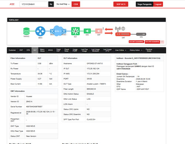Select the Metro-E cloud icon
Image resolution: width=185 pixels, height=144 pixels.
[x=58, y=31]
